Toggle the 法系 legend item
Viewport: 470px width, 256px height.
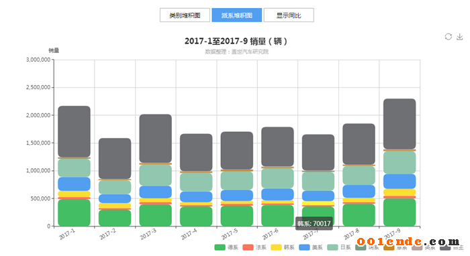click(x=254, y=247)
